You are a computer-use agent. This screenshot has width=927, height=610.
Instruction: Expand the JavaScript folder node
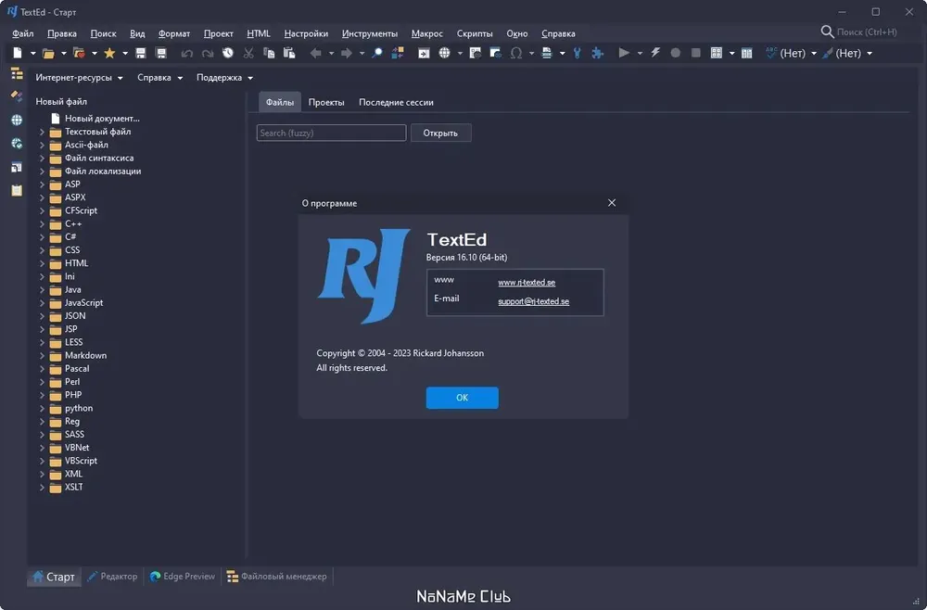[x=42, y=302]
